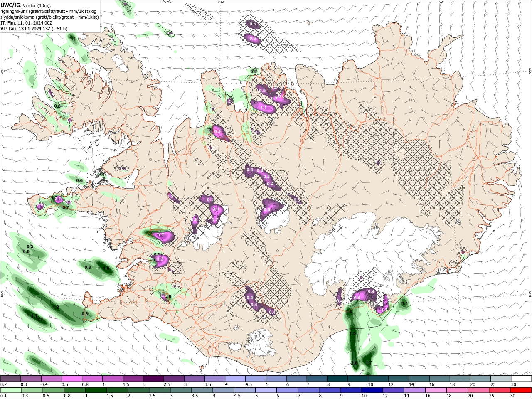Click the 'slydda/snjókoma' legend description line
This screenshot has height=399, width=532.
coord(49,17)
